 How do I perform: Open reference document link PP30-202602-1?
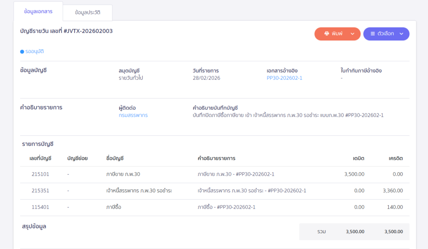point(284,78)
